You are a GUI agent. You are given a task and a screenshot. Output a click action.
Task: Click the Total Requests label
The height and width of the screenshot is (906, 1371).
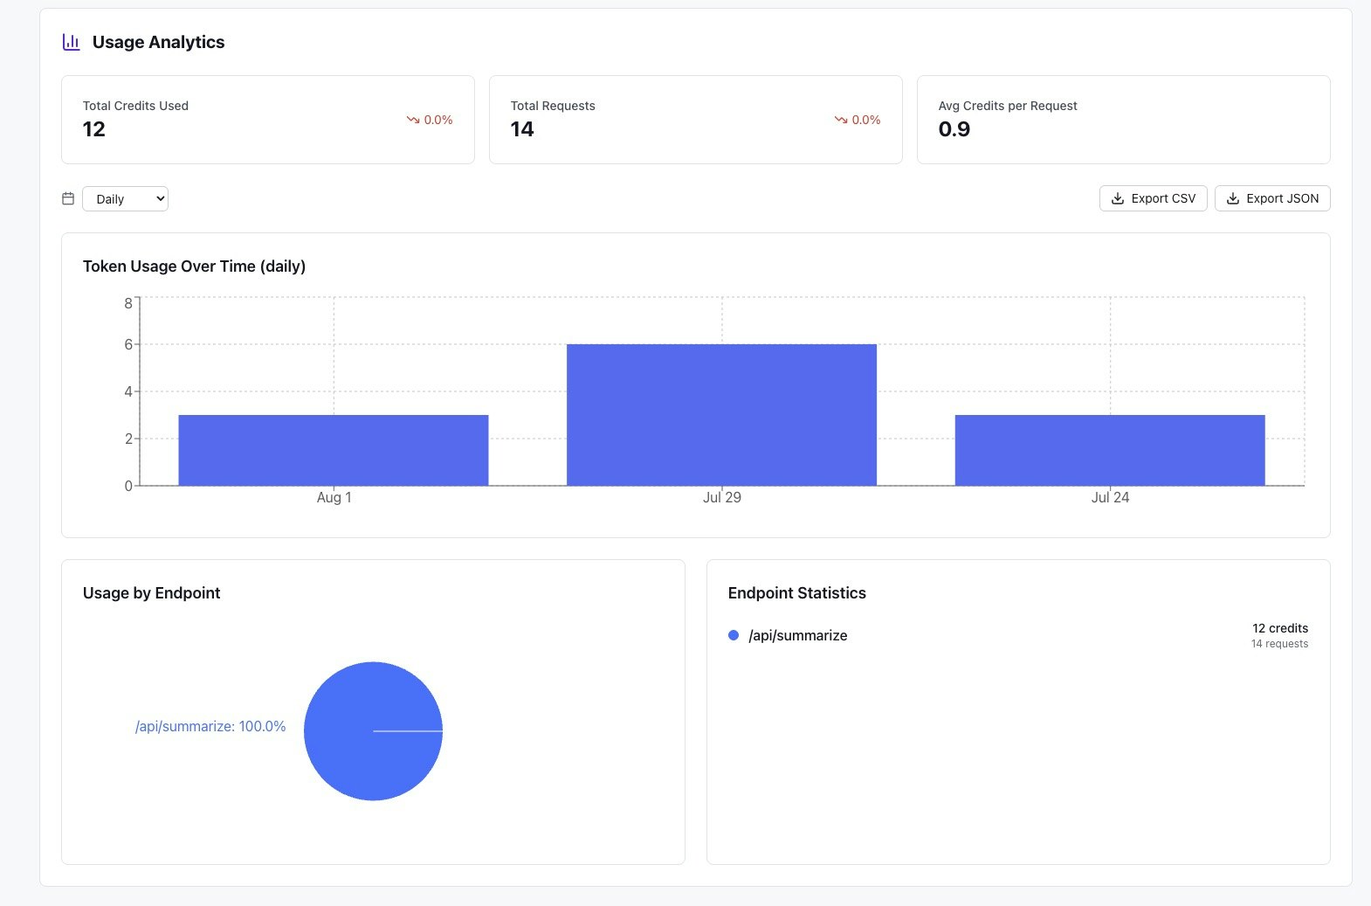click(x=553, y=106)
